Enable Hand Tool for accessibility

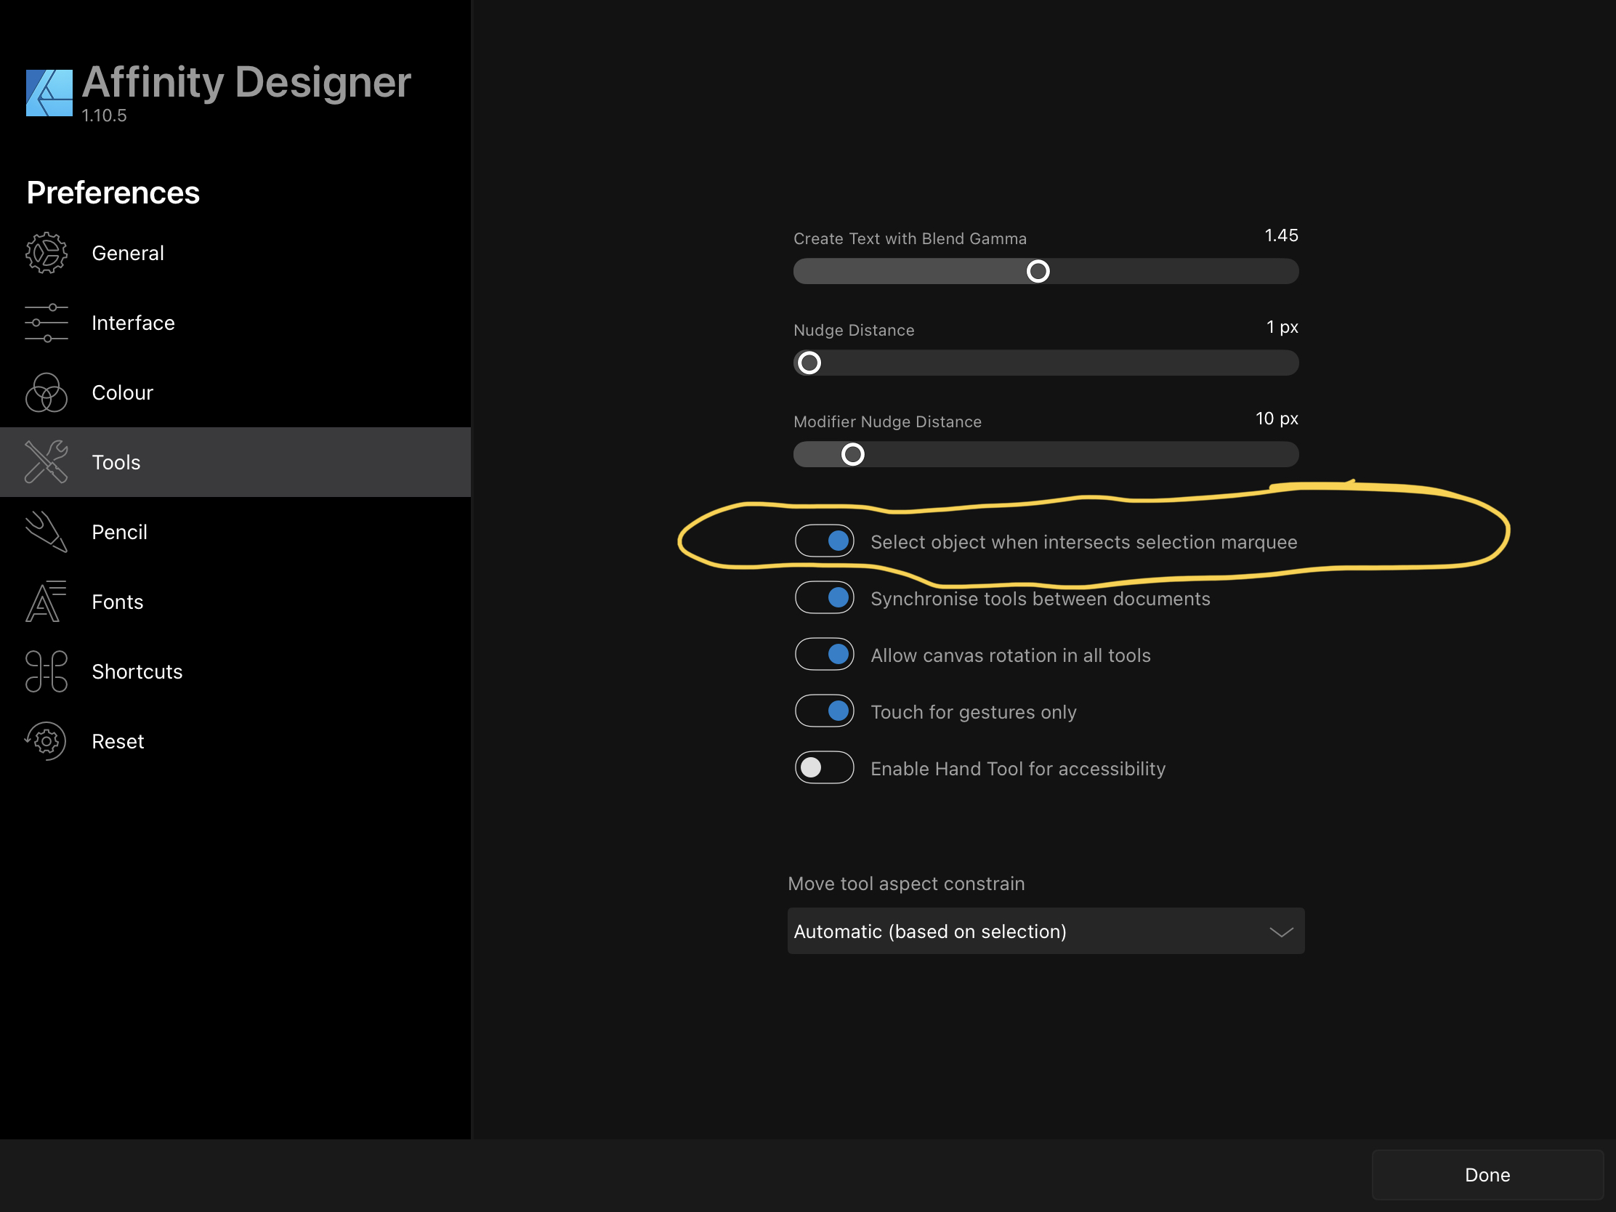click(824, 767)
